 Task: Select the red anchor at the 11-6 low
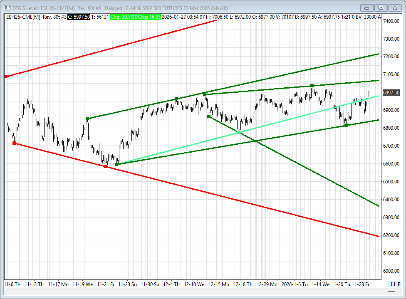[x=14, y=143]
